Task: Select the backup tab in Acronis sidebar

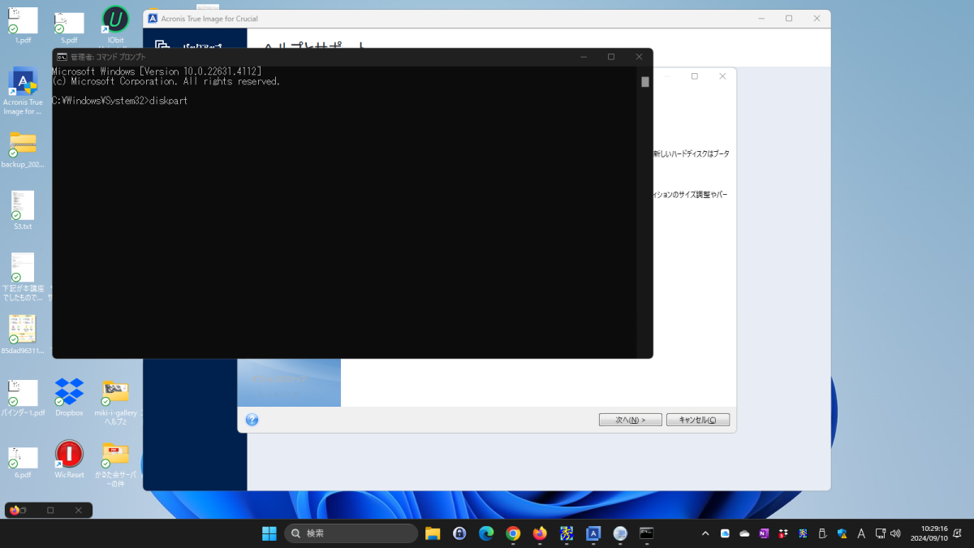Action: click(x=195, y=46)
